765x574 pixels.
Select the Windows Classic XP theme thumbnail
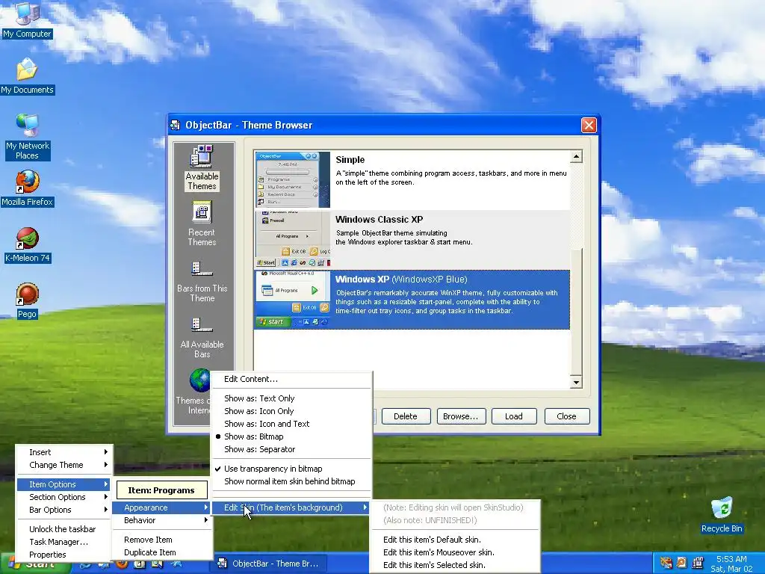tap(292, 240)
